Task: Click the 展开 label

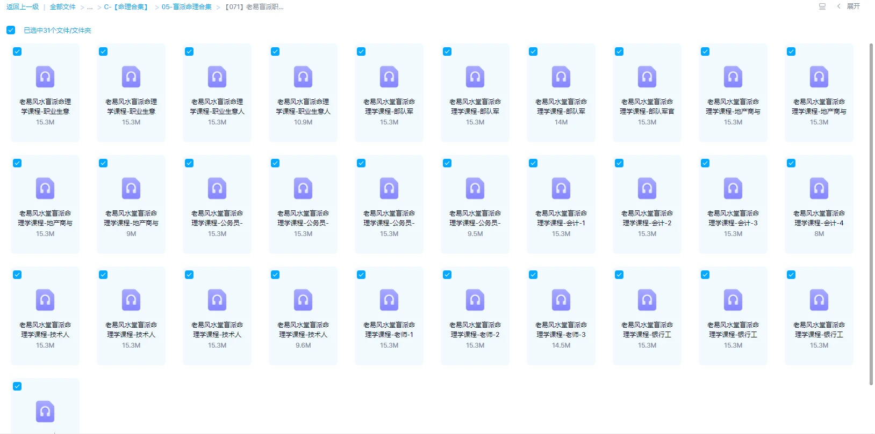Action: tap(854, 6)
